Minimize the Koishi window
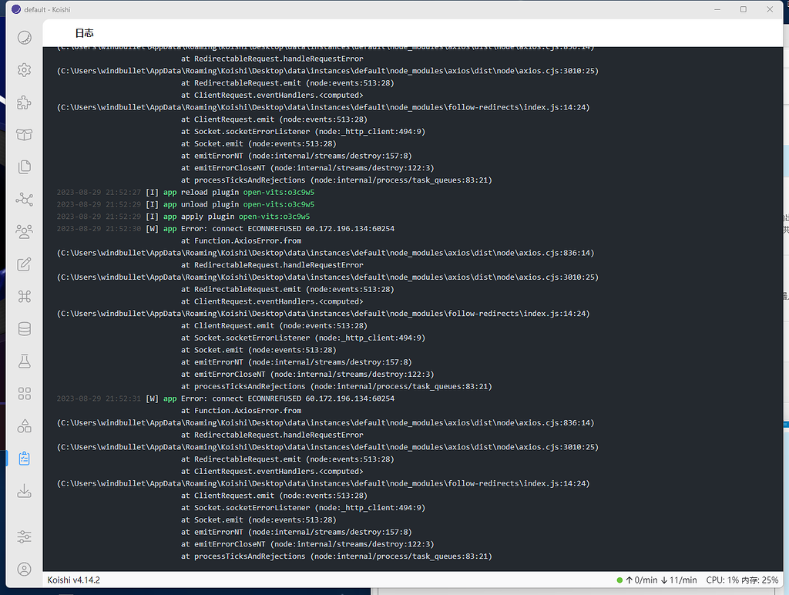The width and height of the screenshot is (789, 595). pos(717,9)
